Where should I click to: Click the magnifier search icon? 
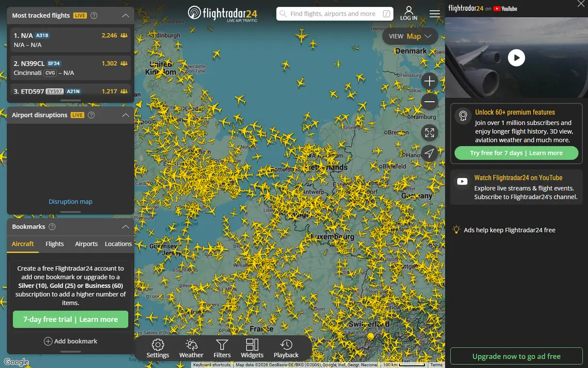pyautogui.click(x=283, y=14)
